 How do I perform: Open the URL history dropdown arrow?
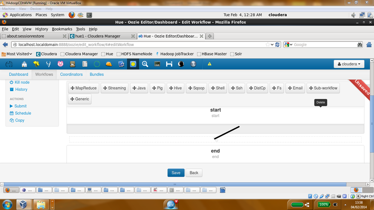[x=272, y=44]
